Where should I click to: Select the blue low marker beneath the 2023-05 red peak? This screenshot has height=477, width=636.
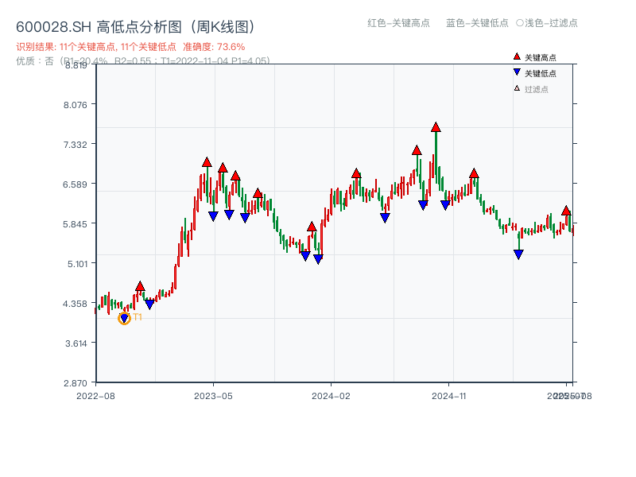tap(213, 216)
